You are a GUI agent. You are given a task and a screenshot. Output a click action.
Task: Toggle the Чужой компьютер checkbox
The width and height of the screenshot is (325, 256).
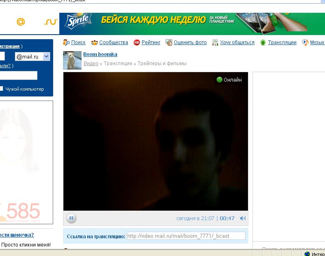[x=1, y=89]
